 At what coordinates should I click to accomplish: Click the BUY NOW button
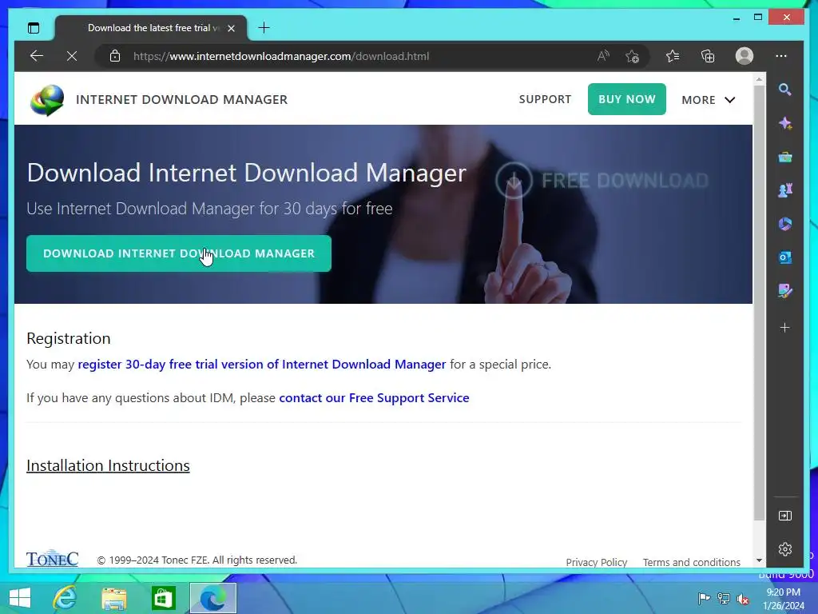click(x=626, y=98)
